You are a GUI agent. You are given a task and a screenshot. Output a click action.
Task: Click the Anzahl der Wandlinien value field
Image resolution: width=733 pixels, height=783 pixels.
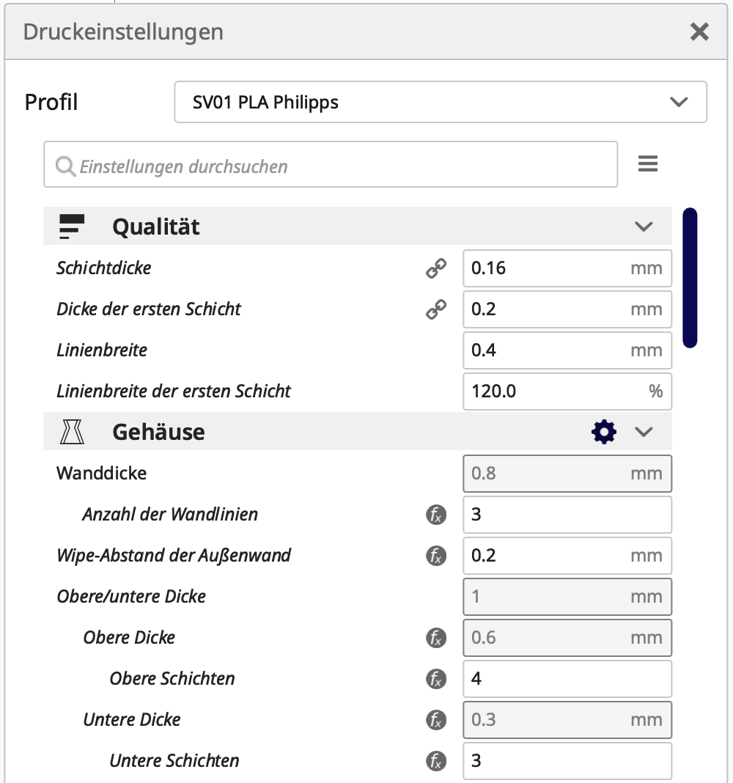567,515
